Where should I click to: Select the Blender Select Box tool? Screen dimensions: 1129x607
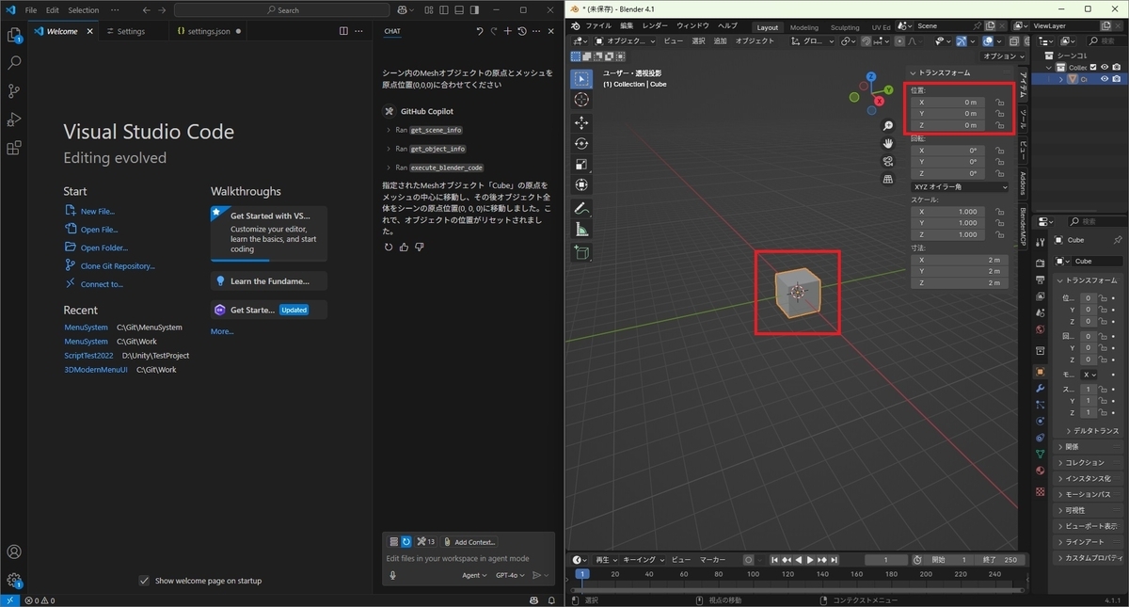[581, 79]
